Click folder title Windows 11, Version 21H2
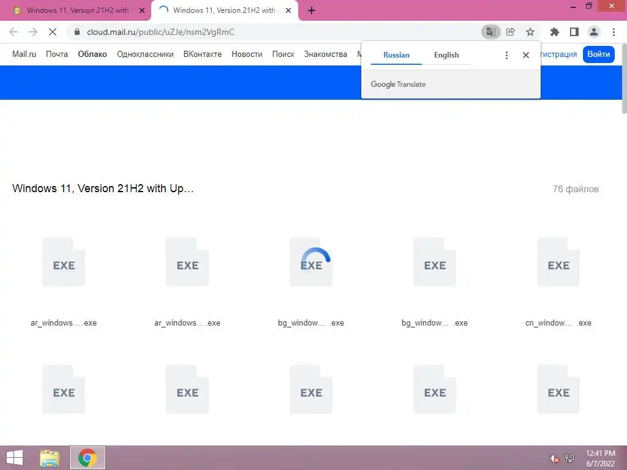 coord(103,188)
